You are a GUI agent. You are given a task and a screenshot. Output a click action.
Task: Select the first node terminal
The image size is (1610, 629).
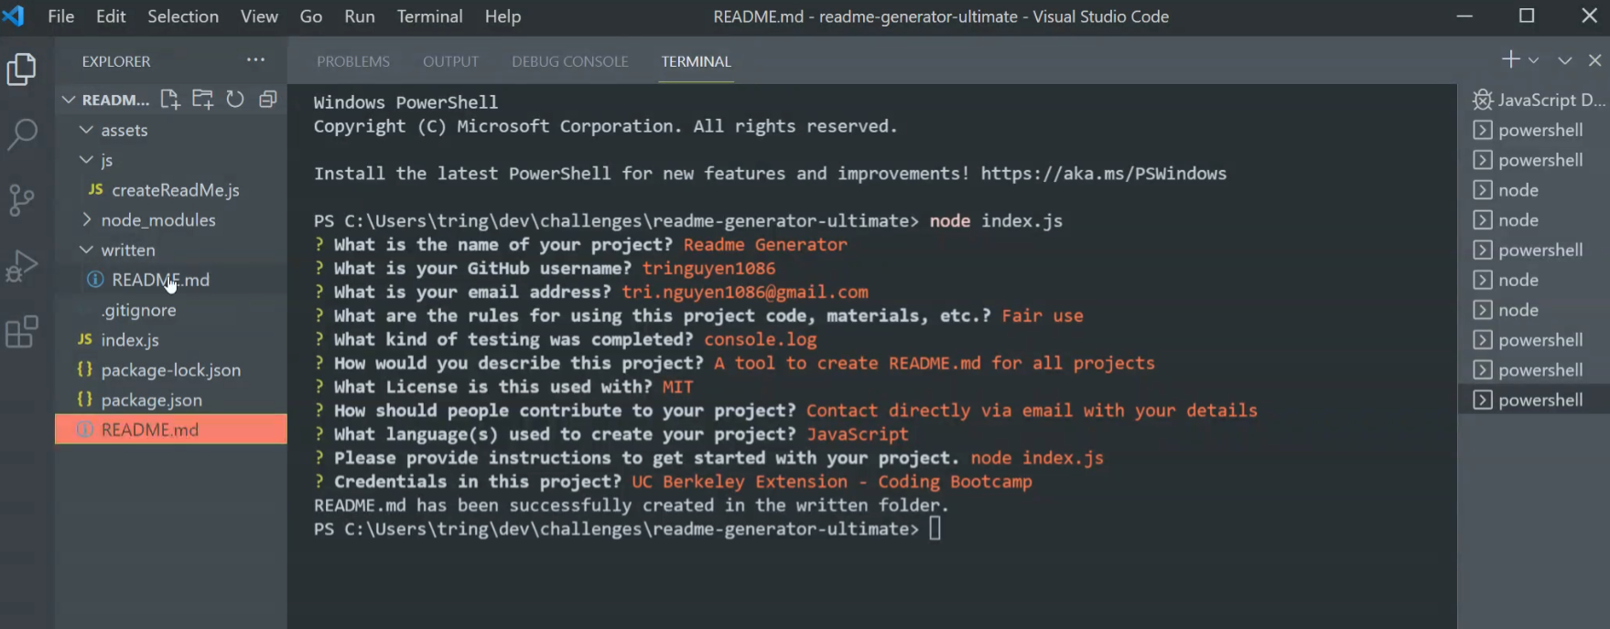(1534, 190)
